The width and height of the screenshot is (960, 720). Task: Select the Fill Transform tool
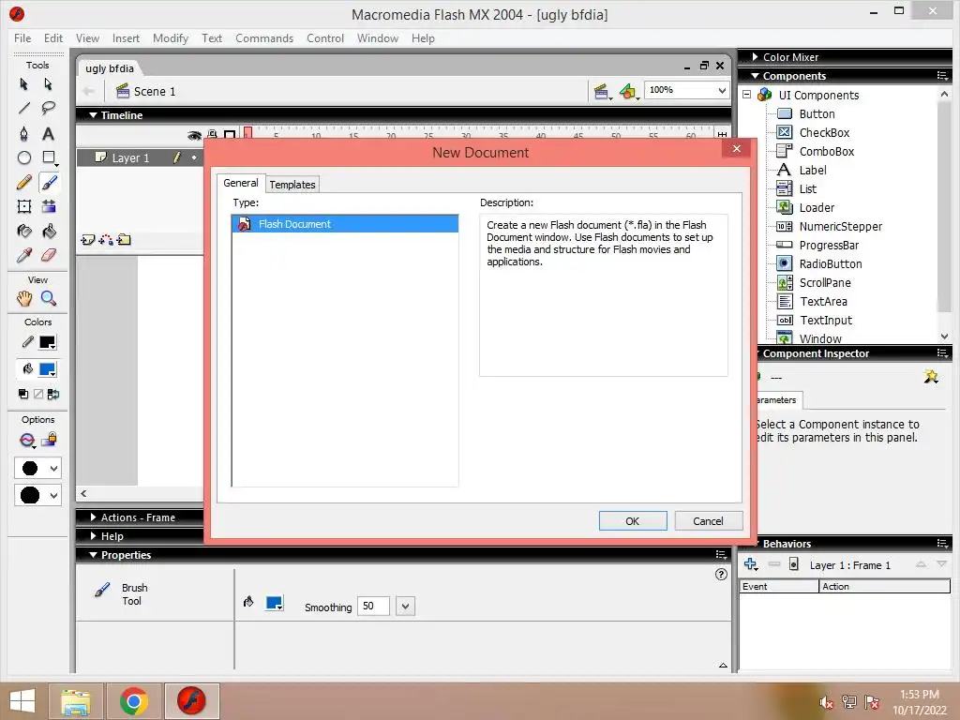pos(49,207)
